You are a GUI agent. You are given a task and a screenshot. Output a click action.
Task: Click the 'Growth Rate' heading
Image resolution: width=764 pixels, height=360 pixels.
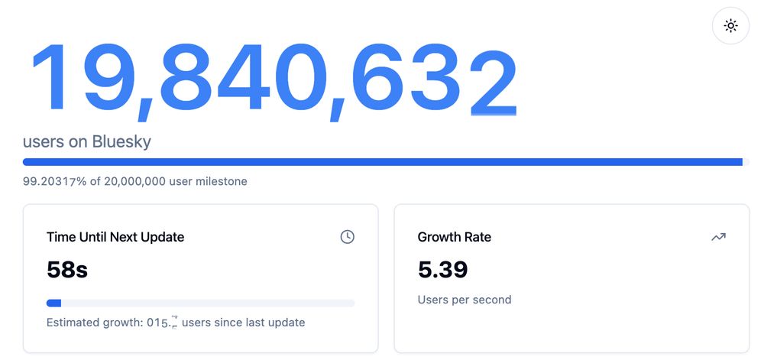pyautogui.click(x=454, y=237)
